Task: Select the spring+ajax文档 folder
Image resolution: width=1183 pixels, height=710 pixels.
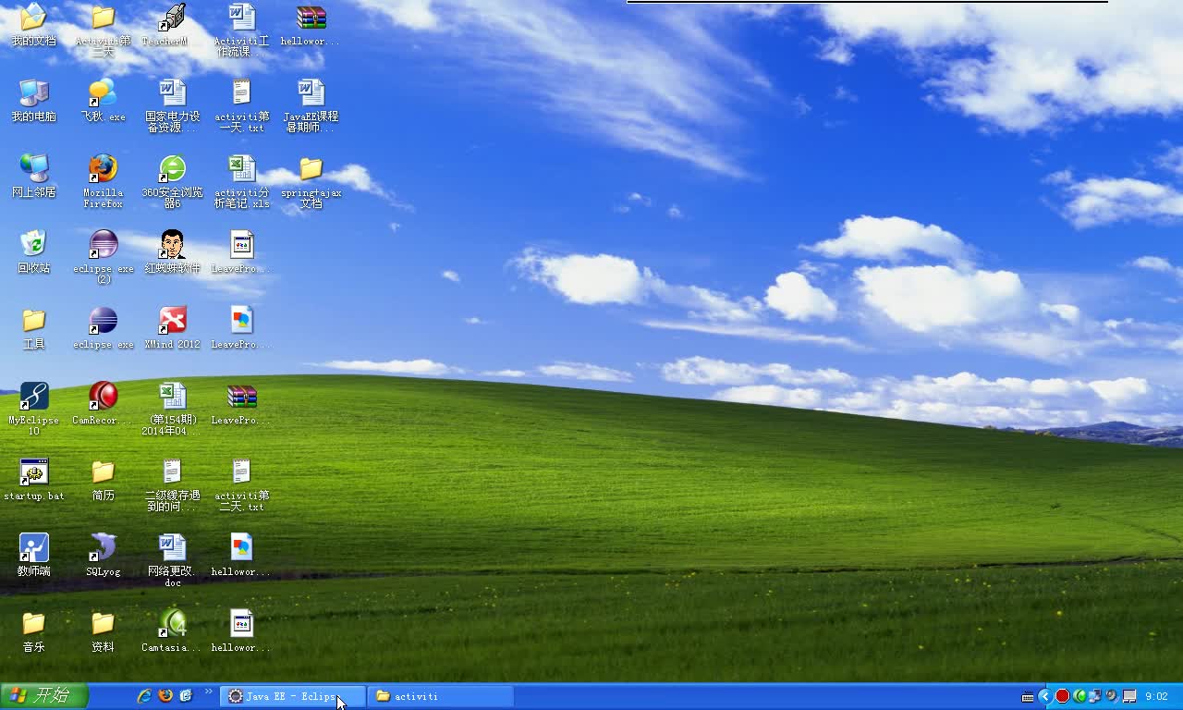Action: pos(311,181)
